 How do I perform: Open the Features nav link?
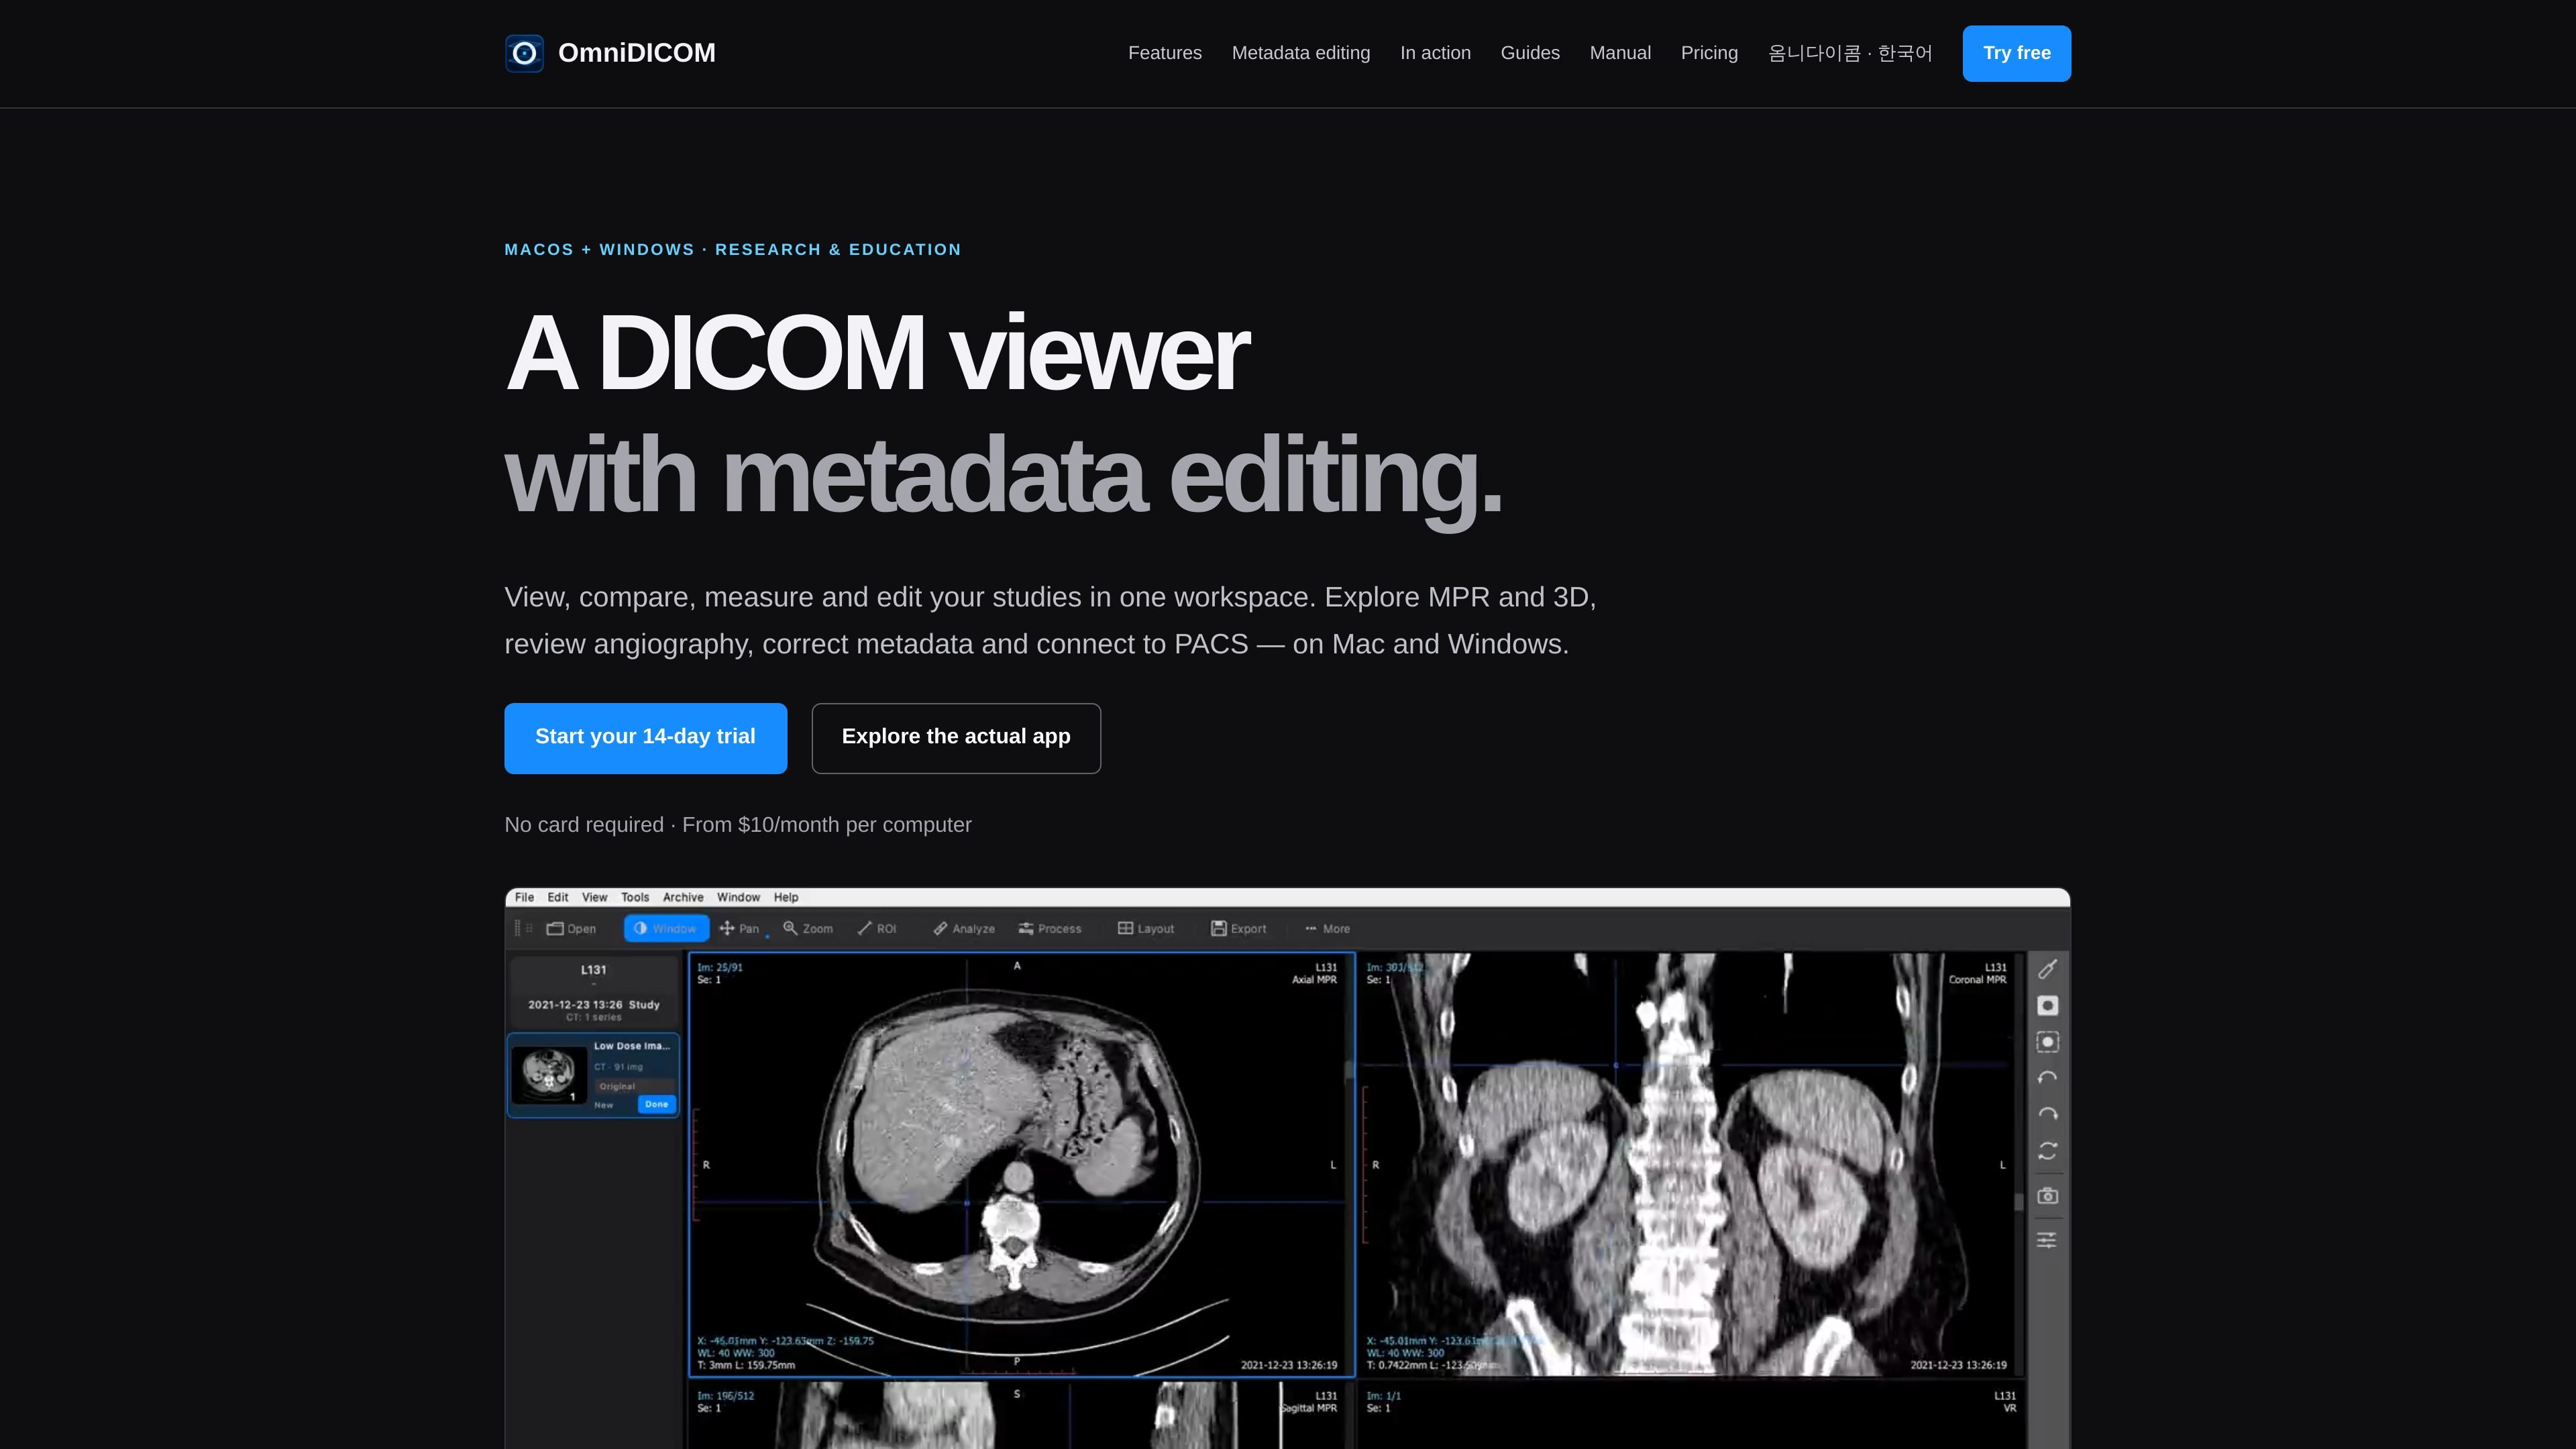[1164, 53]
